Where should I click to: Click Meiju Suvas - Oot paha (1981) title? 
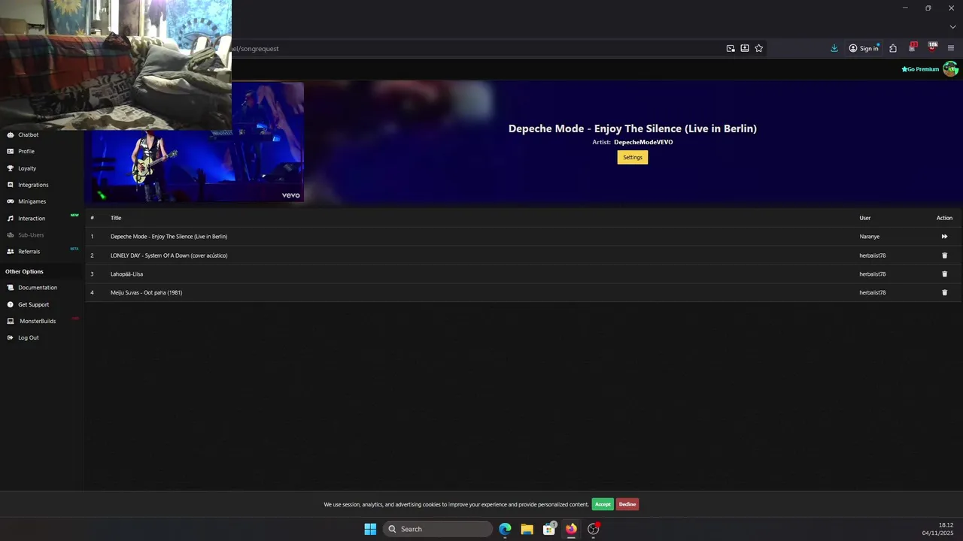[146, 292]
